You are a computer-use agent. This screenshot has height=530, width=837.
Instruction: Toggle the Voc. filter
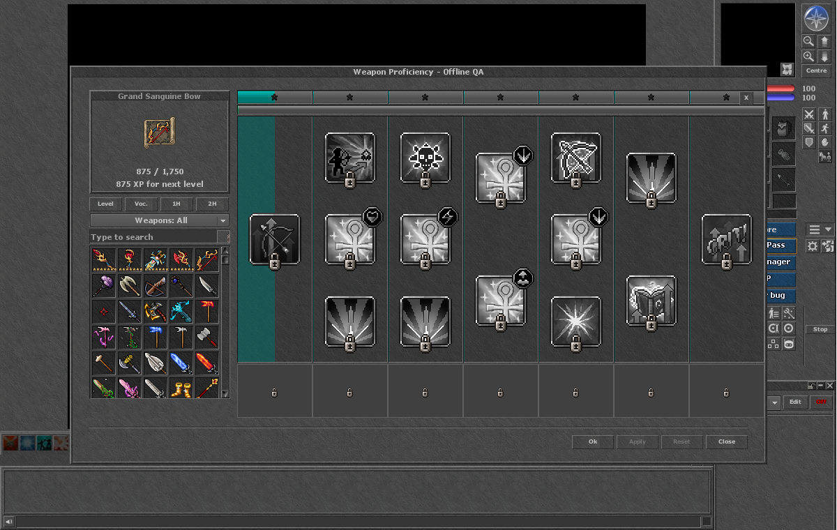(x=141, y=204)
